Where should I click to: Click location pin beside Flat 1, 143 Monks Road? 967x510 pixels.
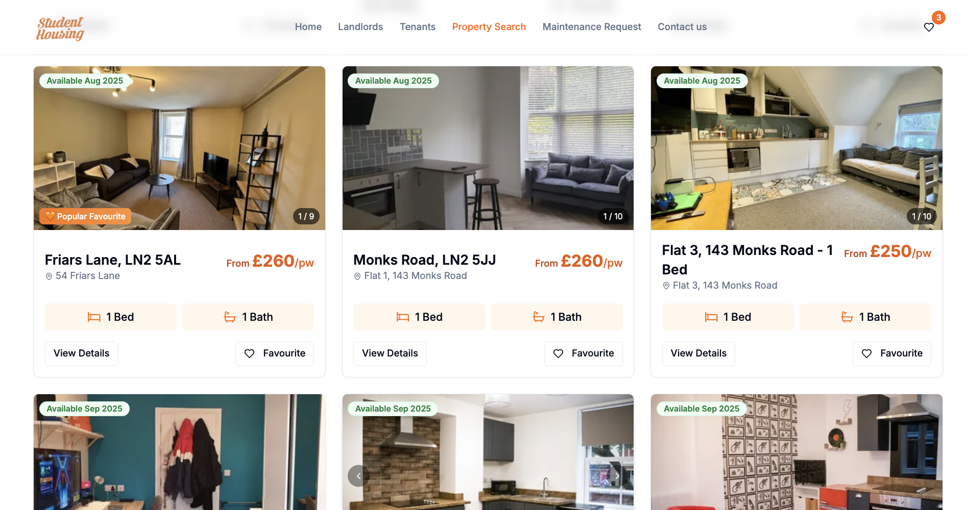357,276
